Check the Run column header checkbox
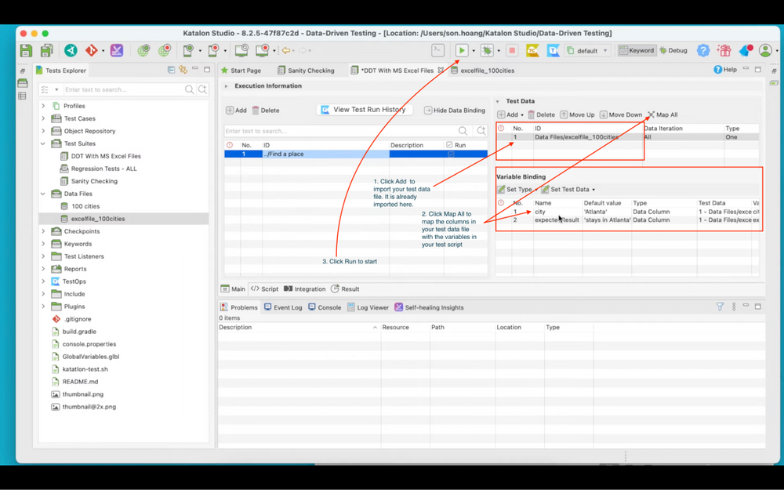The height and width of the screenshot is (490, 784). coord(448,144)
